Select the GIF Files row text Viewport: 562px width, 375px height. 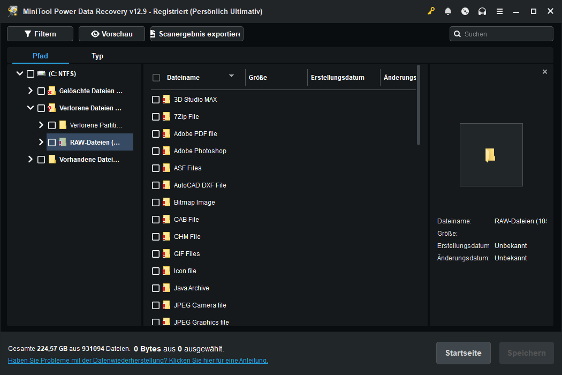pyautogui.click(x=187, y=254)
